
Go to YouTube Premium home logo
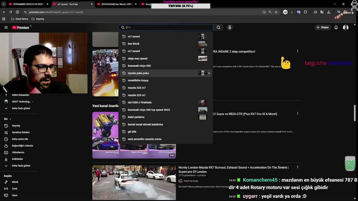tap(21, 27)
